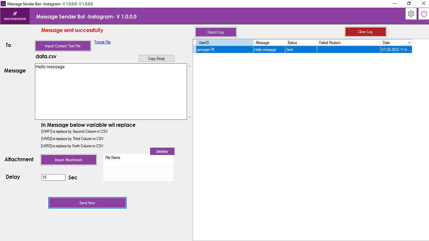Clear the message log
Screen dimensions: 429x241
365,32
